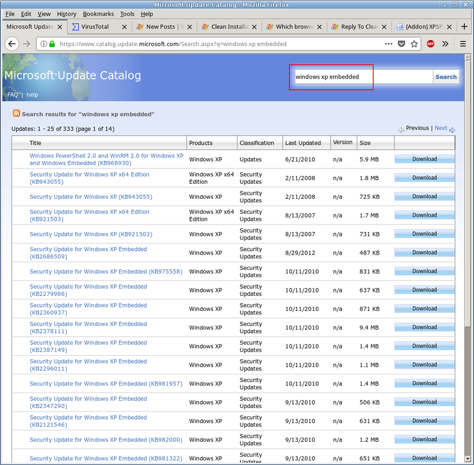This screenshot has width=474, height=465.
Task: Click the Search button
Action: coord(446,77)
